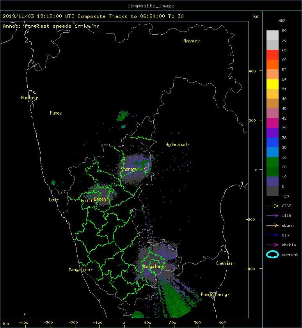Viewport: 302px width, 328px height.
Task: Click the yellow 67CB arrow legend symbol
Action: (x=272, y=206)
